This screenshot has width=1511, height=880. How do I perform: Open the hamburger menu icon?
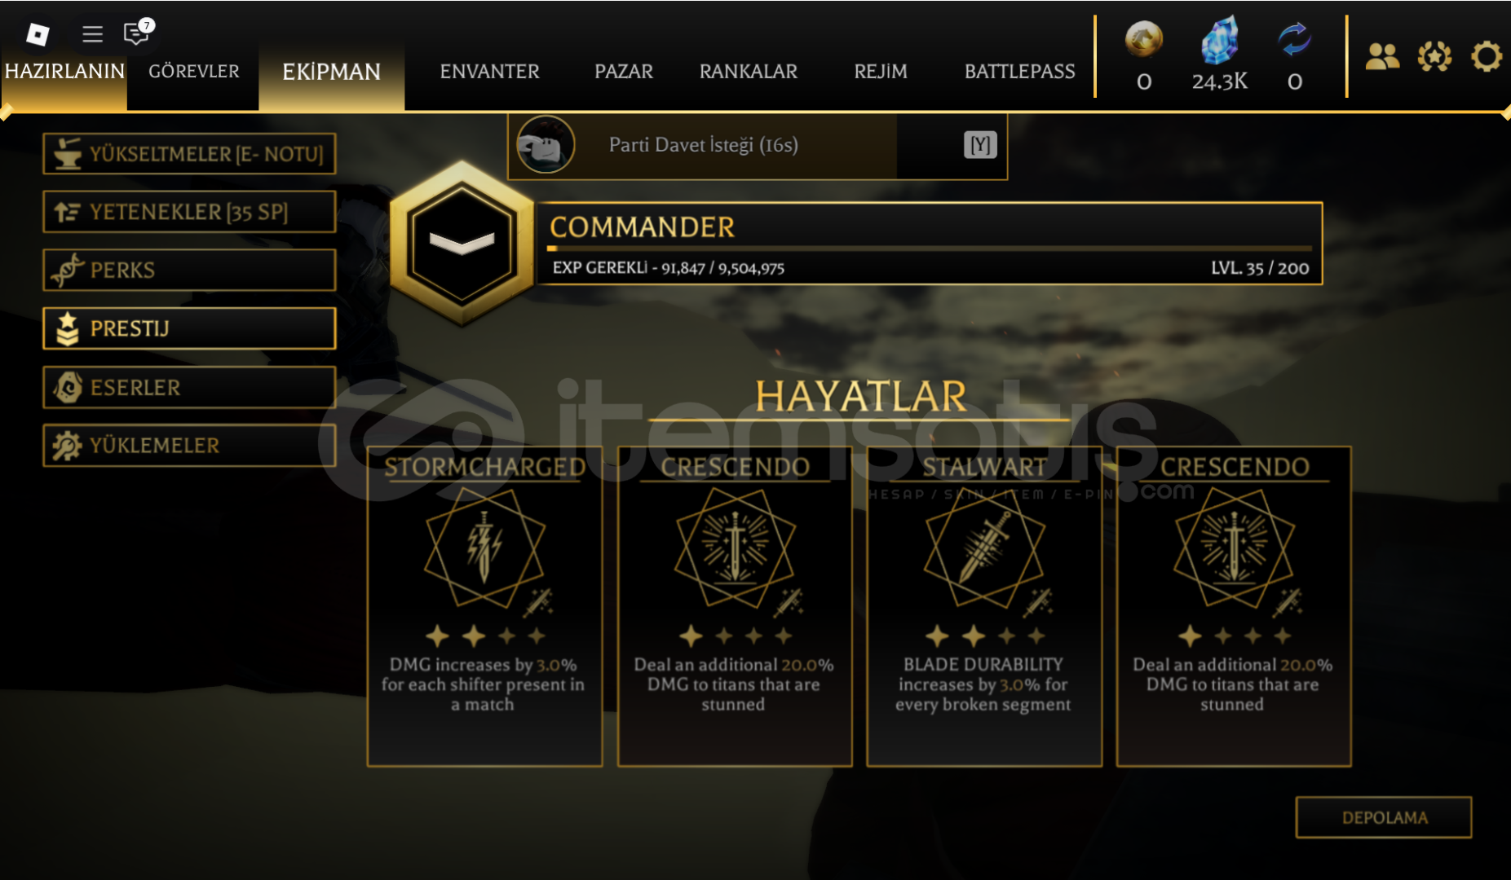click(x=92, y=34)
